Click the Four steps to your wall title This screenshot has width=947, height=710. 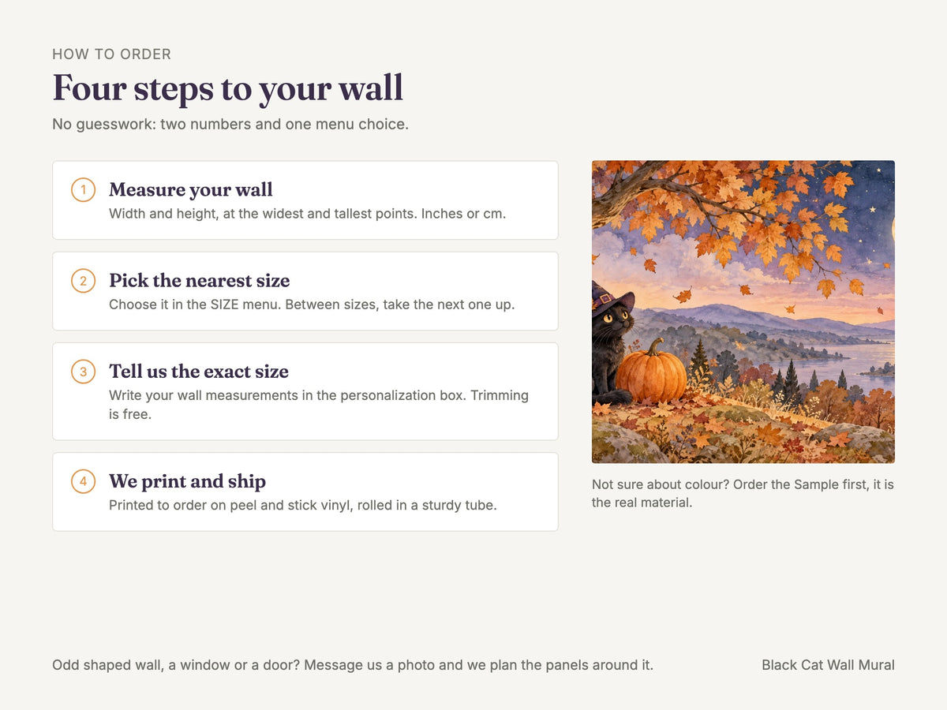[228, 88]
